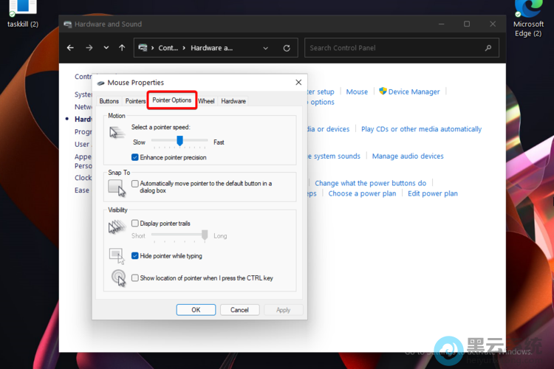The width and height of the screenshot is (554, 369).
Task: Uncheck Hide pointer while typing
Action: [135, 256]
